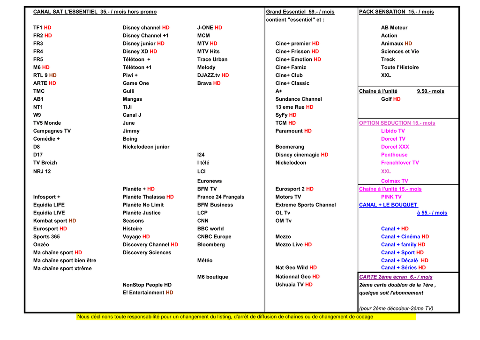Select the CARTE 2ème écran 6.- / mois heading
Viewport: 480px width, 340px height.
point(396,277)
